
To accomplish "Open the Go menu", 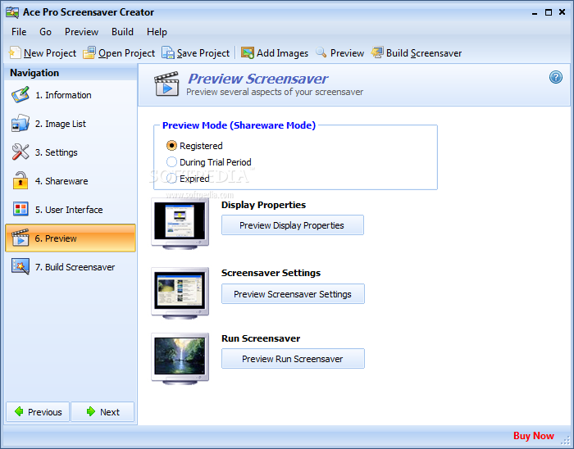I will (x=45, y=32).
